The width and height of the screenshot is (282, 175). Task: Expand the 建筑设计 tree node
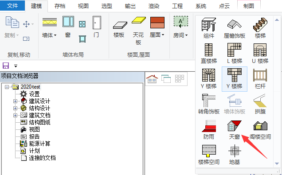pos(15,101)
